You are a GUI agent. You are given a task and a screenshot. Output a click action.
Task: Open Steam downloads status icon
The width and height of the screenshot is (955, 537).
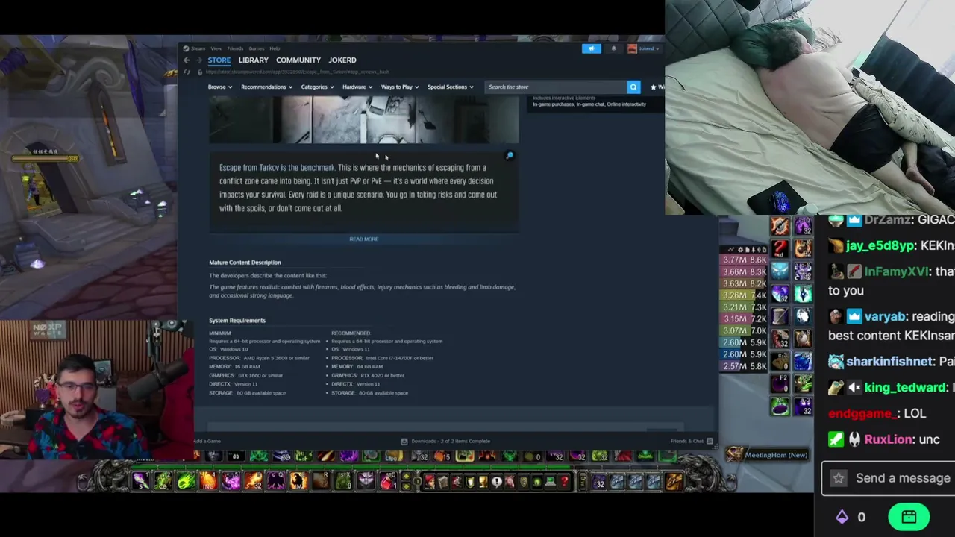click(x=404, y=441)
